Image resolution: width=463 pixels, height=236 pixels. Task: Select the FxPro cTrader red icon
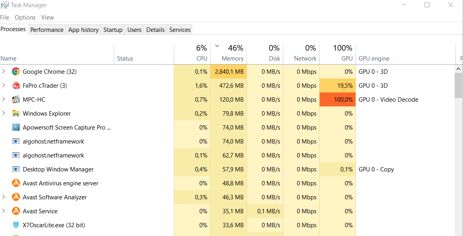16,86
